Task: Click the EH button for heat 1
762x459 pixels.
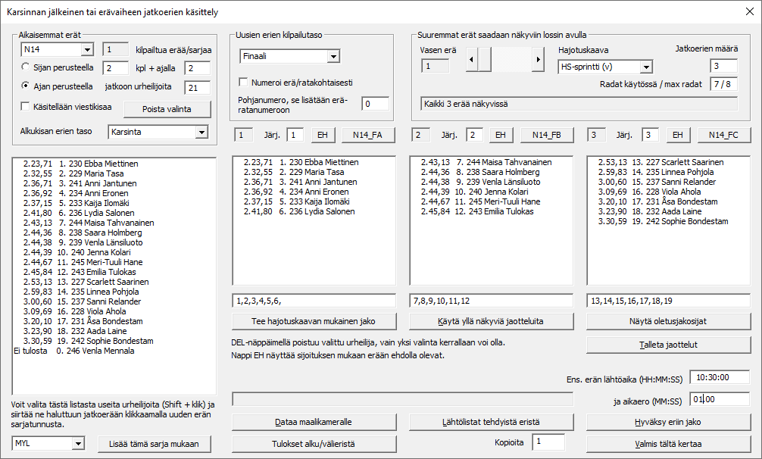Action: pyautogui.click(x=322, y=135)
